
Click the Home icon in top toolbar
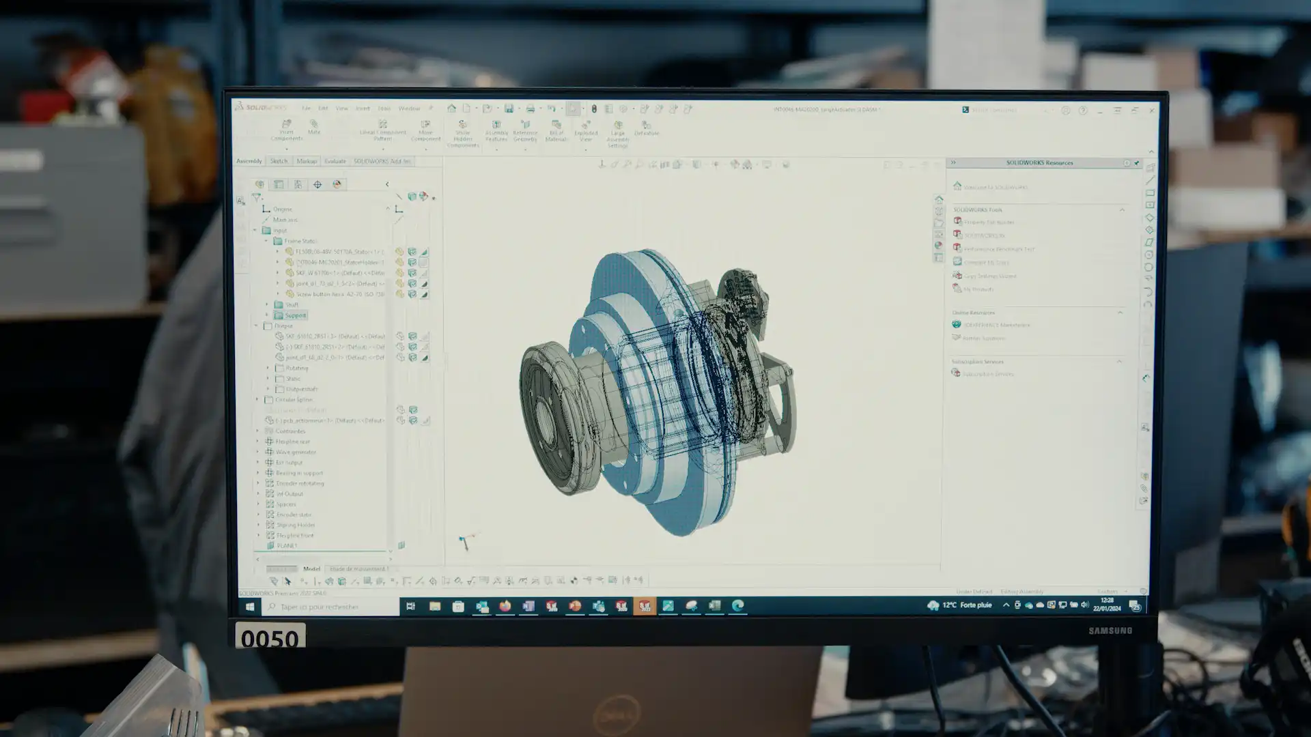451,109
